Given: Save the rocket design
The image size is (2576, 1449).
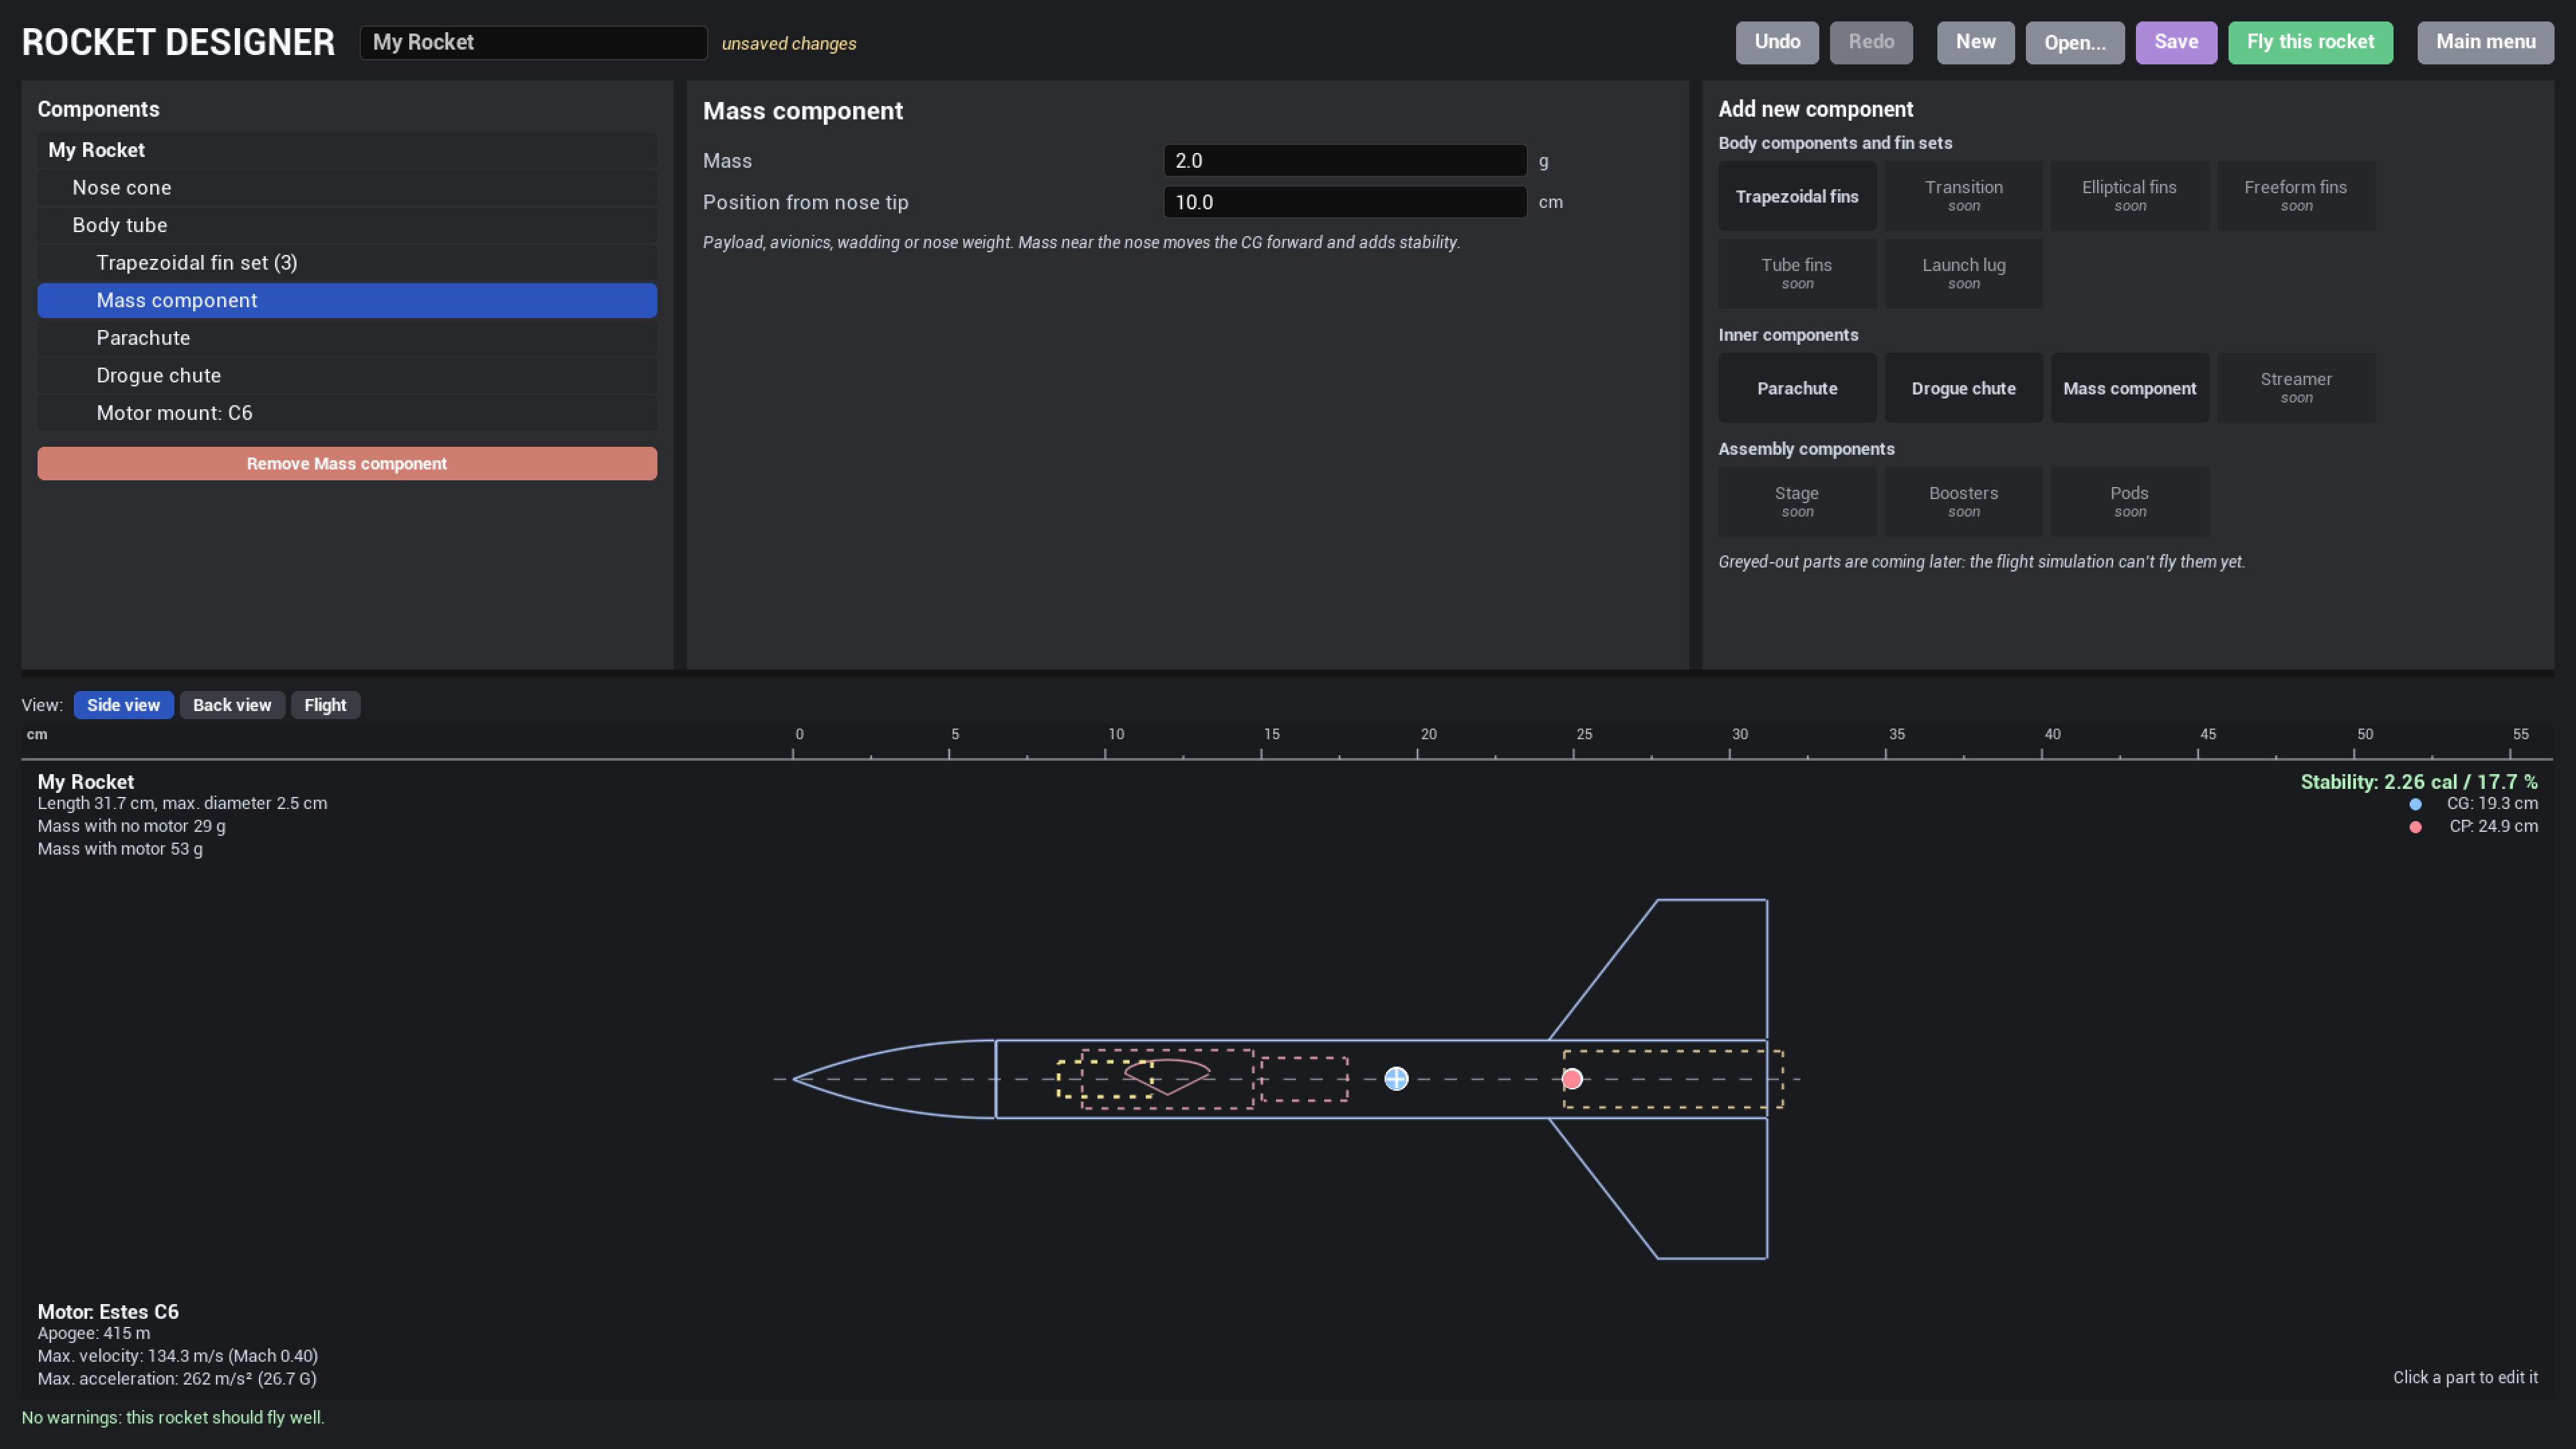Looking at the screenshot, I should click(x=2176, y=42).
